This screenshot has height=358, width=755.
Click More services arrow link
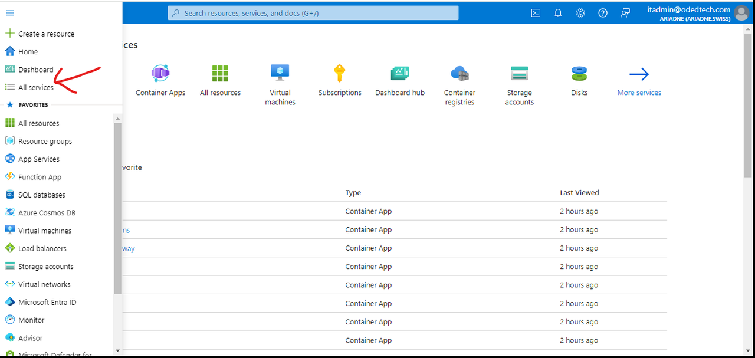tap(639, 81)
